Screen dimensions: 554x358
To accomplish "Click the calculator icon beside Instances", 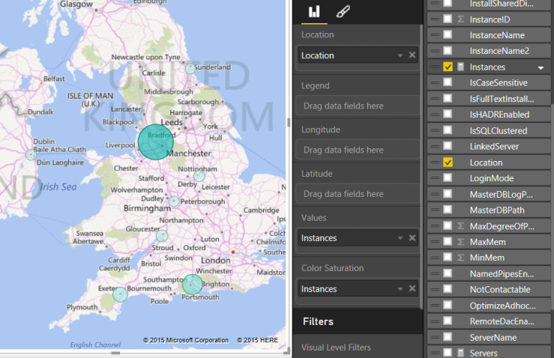I will tap(460, 67).
